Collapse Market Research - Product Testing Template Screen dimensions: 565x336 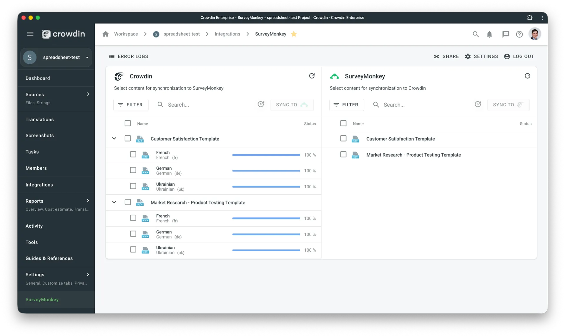point(114,202)
